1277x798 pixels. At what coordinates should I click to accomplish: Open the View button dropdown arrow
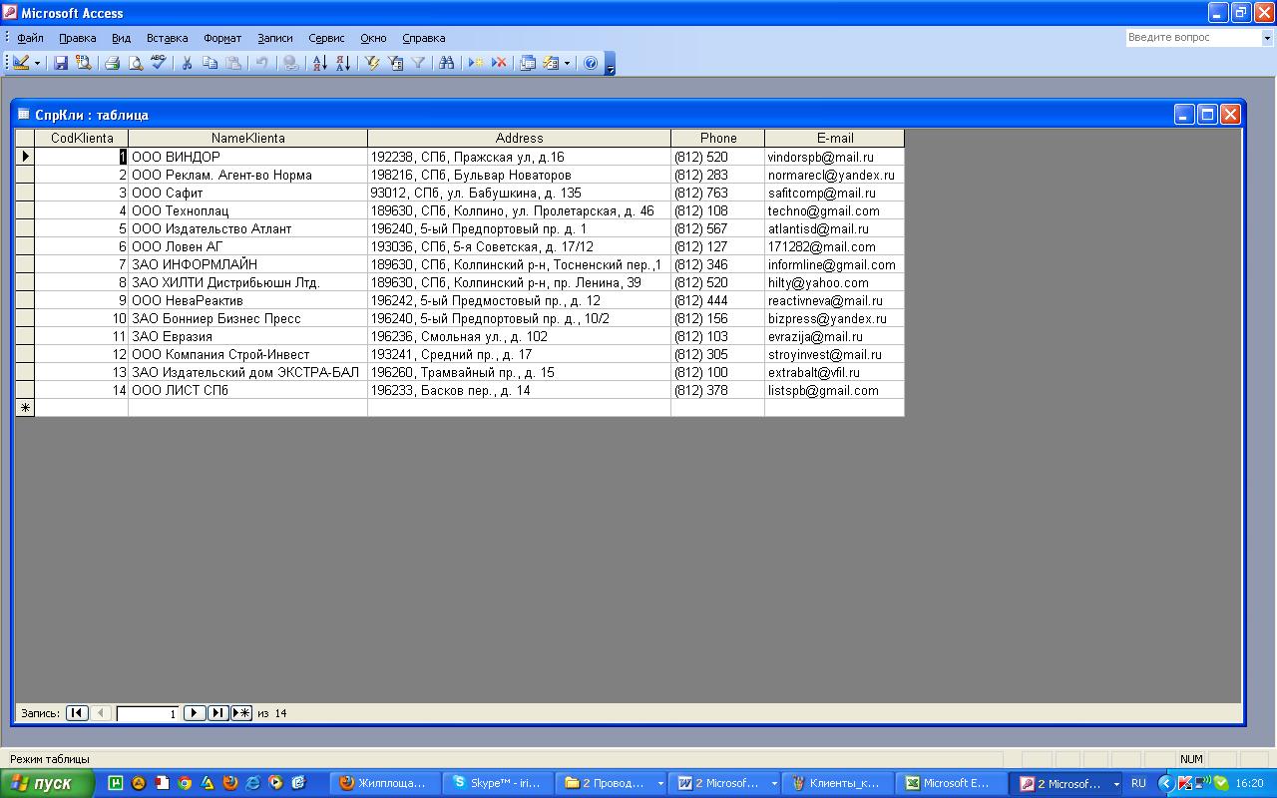pyautogui.click(x=38, y=63)
